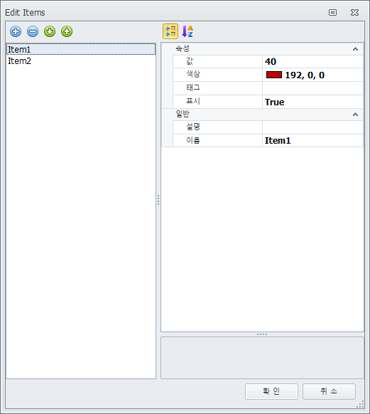The width and height of the screenshot is (370, 414).
Task: Collapse the 일반 category
Action: pyautogui.click(x=355, y=115)
